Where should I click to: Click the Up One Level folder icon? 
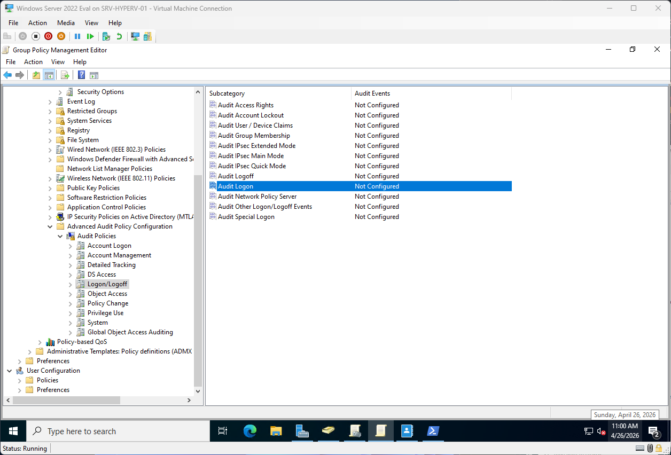tap(36, 75)
